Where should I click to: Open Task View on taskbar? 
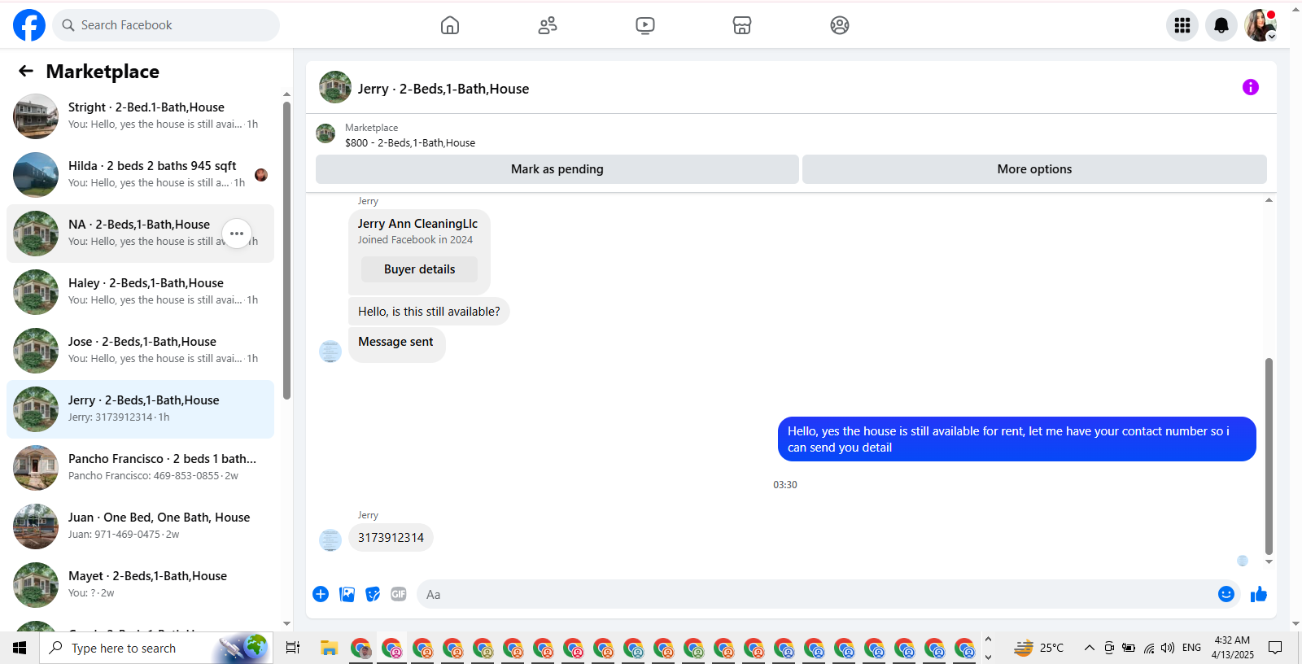[x=293, y=648]
